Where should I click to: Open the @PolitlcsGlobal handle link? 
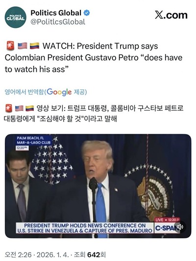pos(58,22)
